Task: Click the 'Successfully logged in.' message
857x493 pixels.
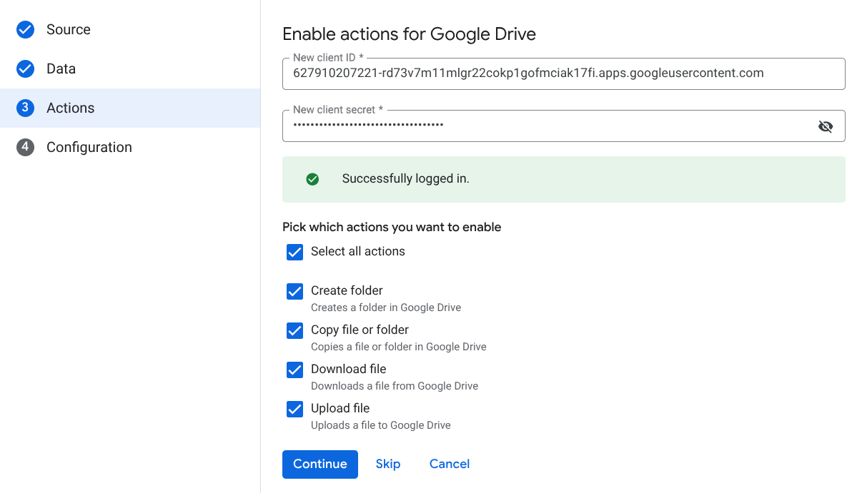Action: [405, 179]
